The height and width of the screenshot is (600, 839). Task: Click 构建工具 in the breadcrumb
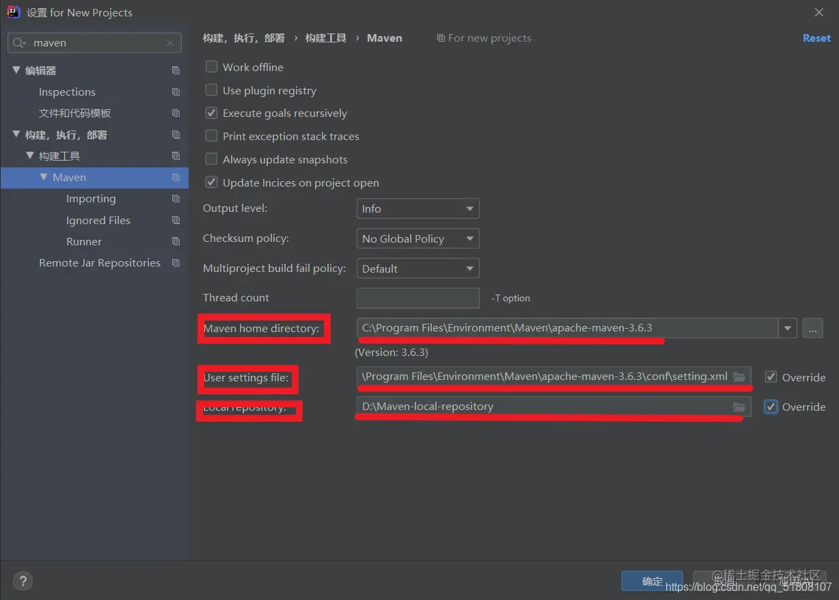[326, 38]
